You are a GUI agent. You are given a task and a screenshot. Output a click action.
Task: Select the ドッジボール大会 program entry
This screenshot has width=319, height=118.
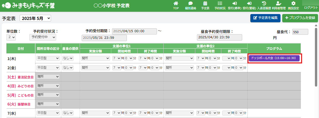point(274,58)
